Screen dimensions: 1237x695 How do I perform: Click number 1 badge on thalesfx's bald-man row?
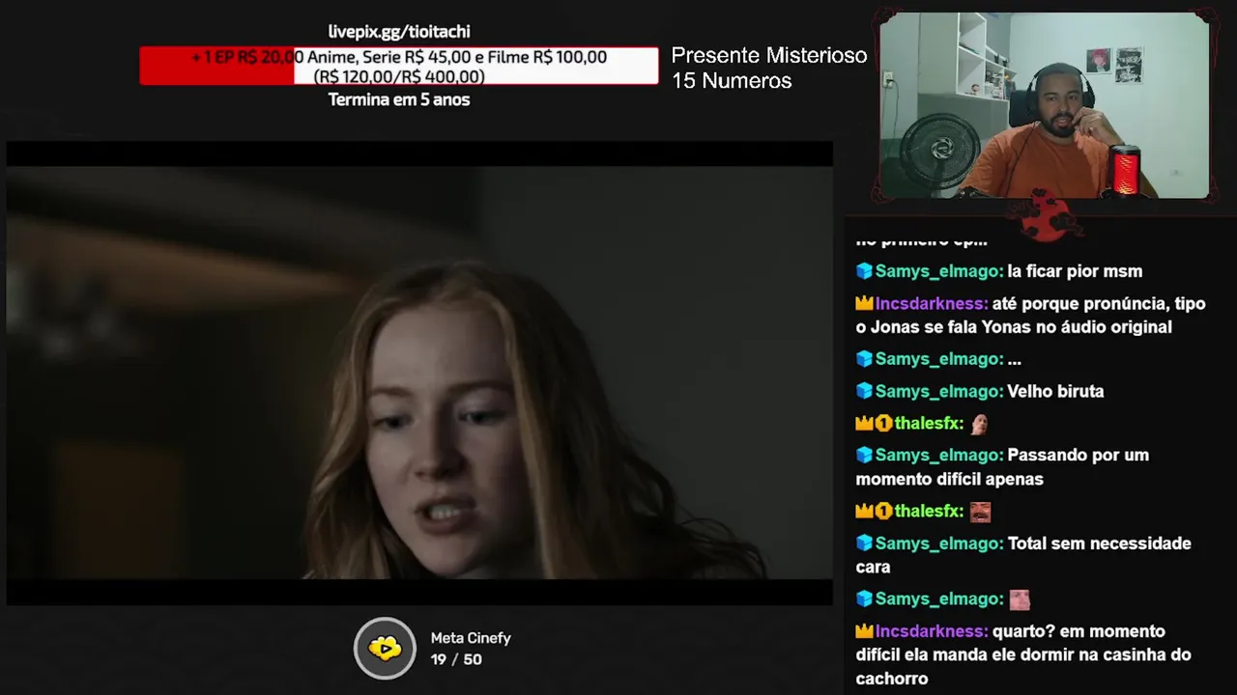click(x=883, y=423)
